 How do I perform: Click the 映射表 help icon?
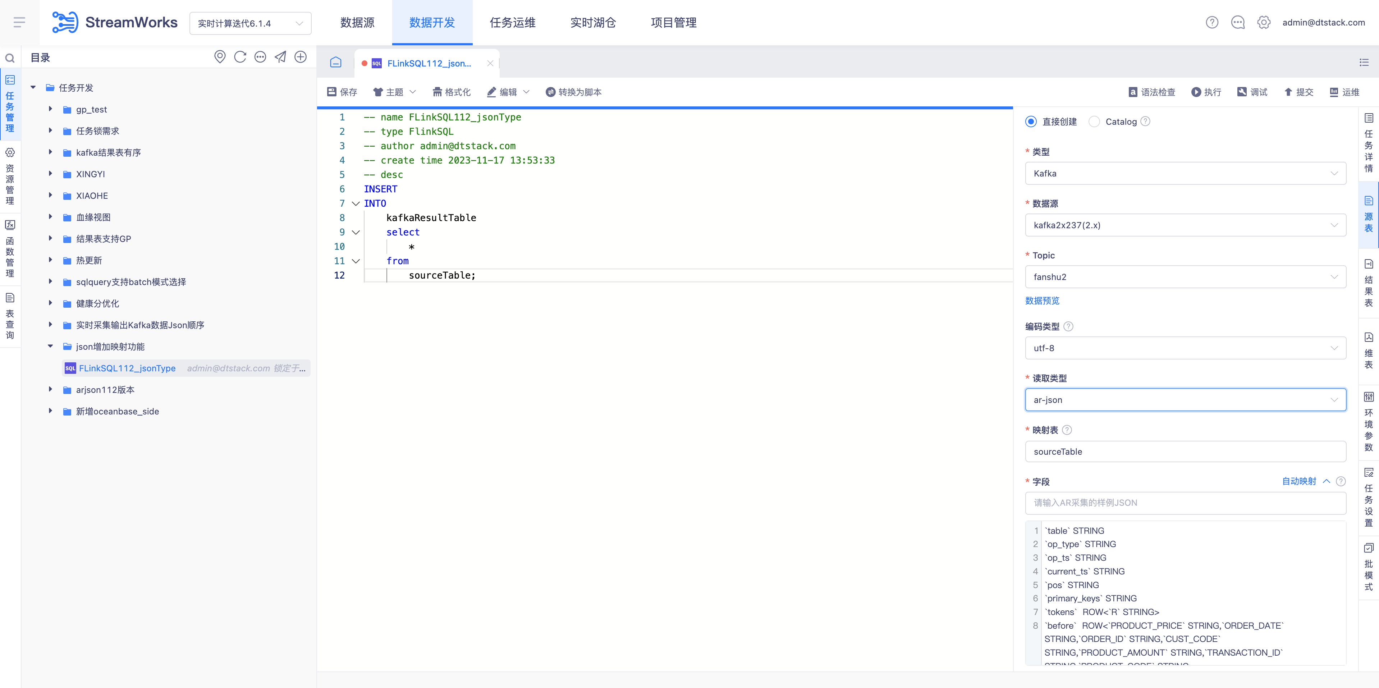point(1066,430)
